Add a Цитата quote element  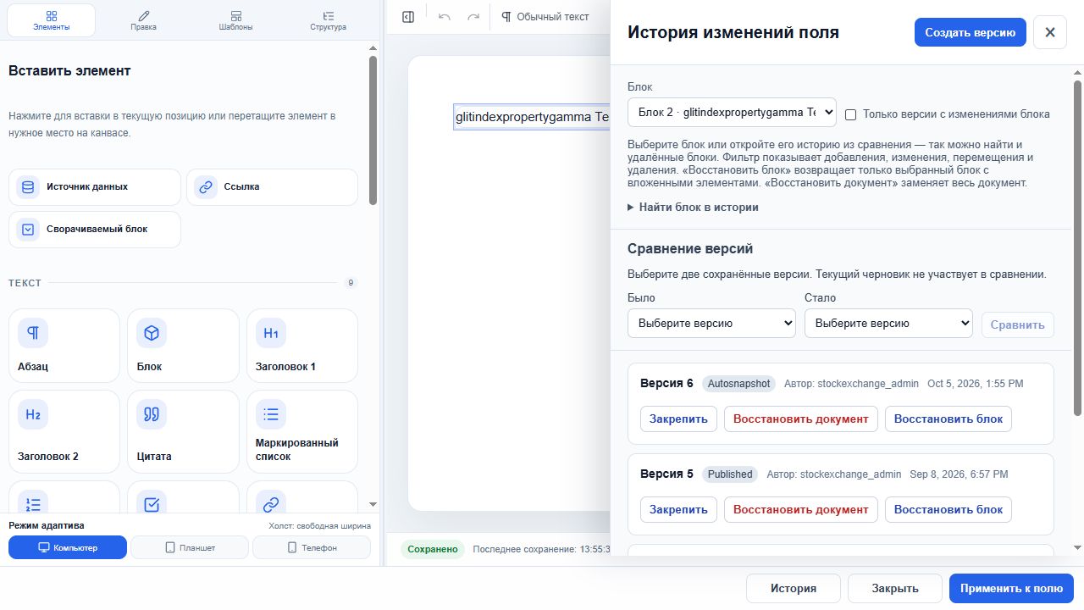pyautogui.click(x=183, y=431)
